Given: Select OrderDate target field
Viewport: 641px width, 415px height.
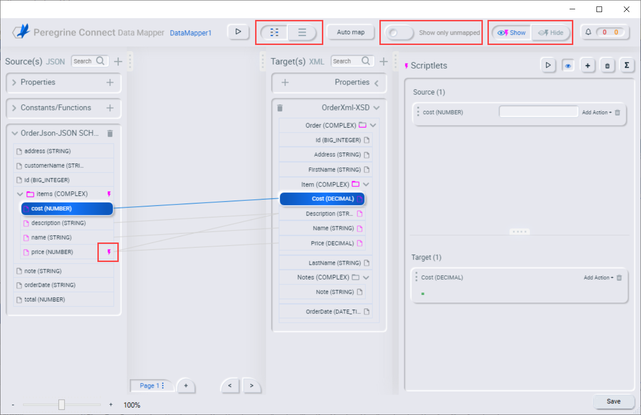Looking at the screenshot, I should click(326, 312).
